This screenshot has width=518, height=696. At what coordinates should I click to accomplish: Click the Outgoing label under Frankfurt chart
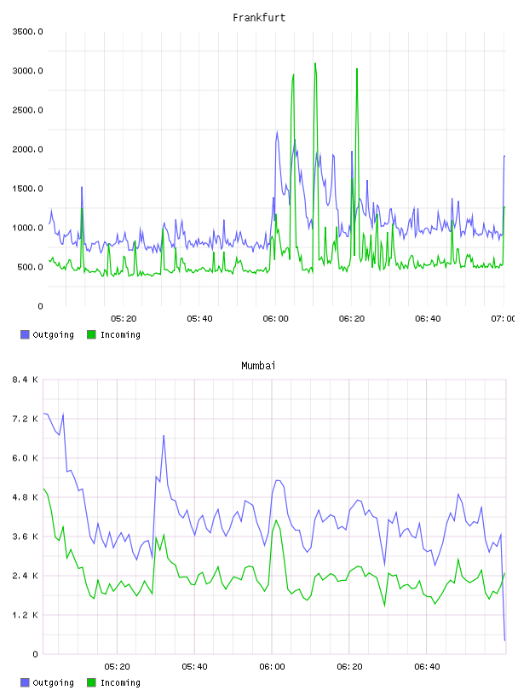click(x=53, y=334)
